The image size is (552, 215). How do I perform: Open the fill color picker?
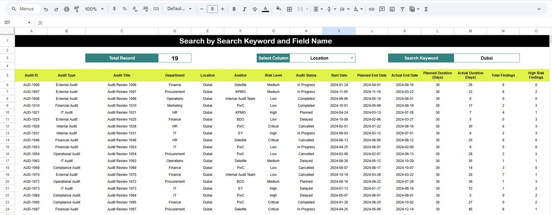[x=278, y=9]
